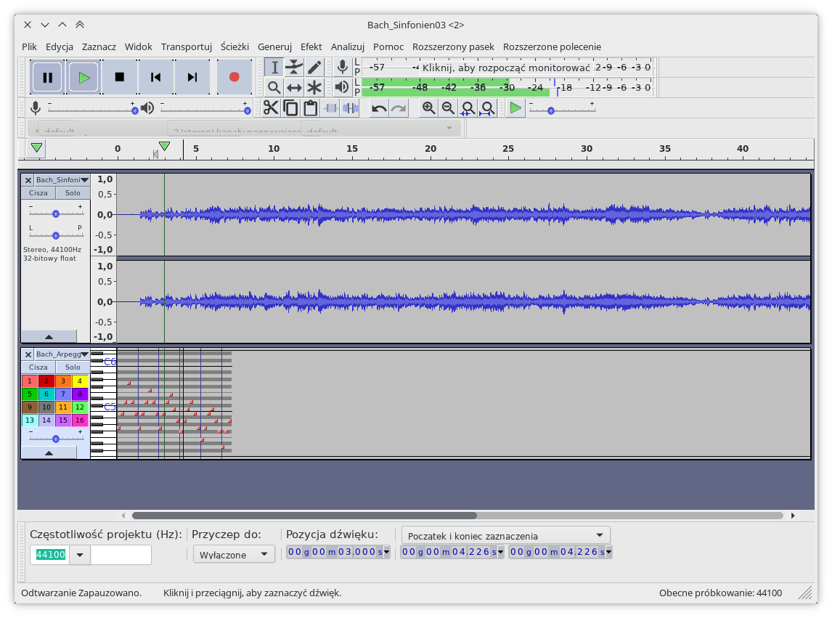Click the recording meter microphone icon
This screenshot has width=832, height=618.
click(343, 67)
